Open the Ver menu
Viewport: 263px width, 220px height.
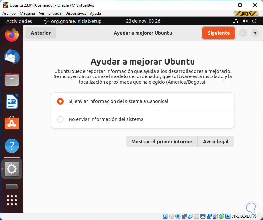(x=42, y=13)
